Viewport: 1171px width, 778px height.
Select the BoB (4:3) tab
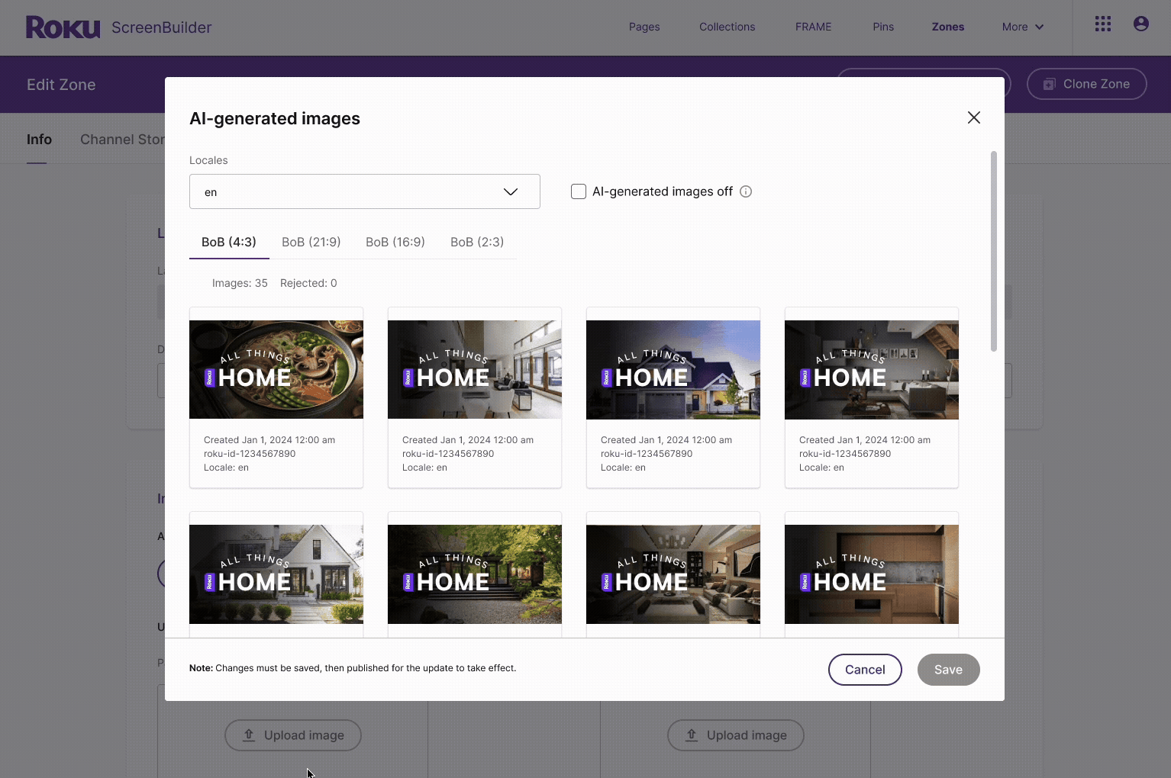tap(229, 242)
